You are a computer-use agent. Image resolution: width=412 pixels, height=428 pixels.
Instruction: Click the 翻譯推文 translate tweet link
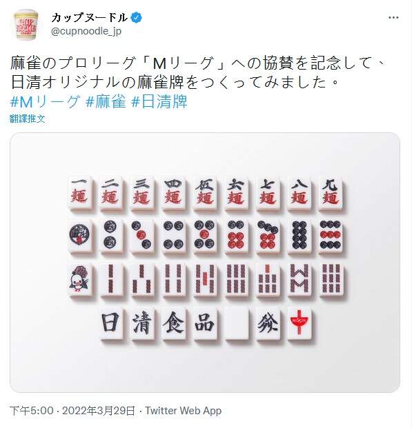tap(28, 119)
